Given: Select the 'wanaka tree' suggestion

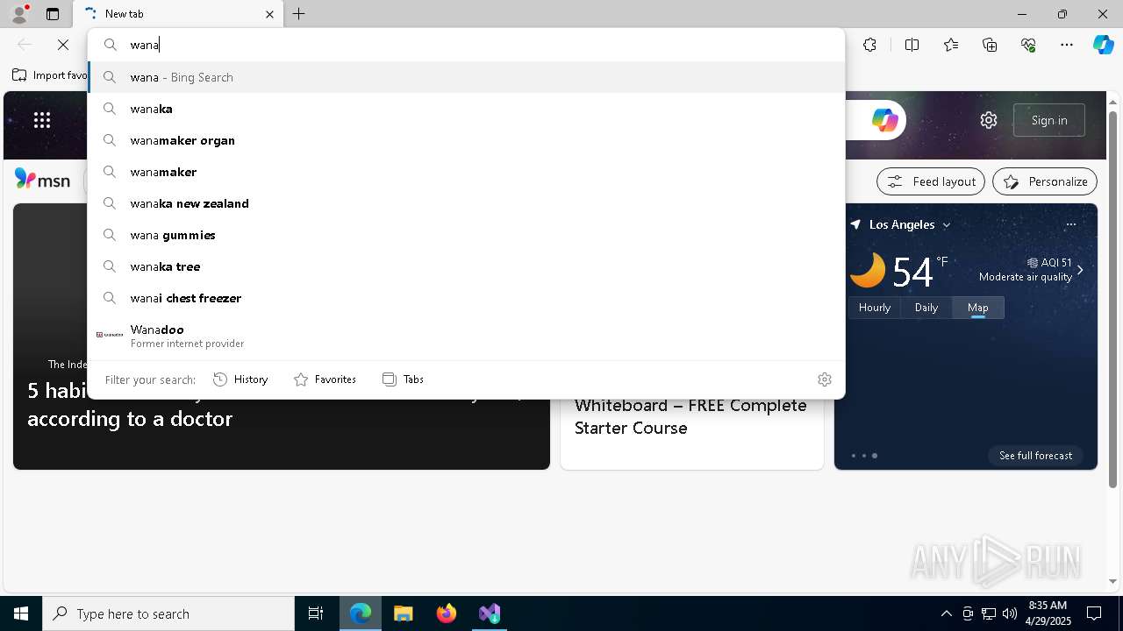Looking at the screenshot, I should [467, 266].
